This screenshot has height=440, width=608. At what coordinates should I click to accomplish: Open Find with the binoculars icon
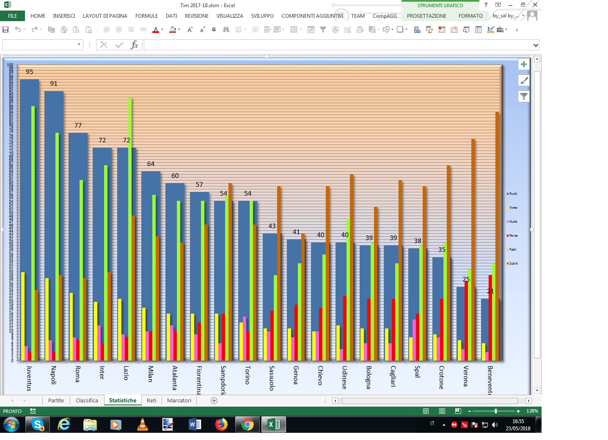pyautogui.click(x=226, y=30)
